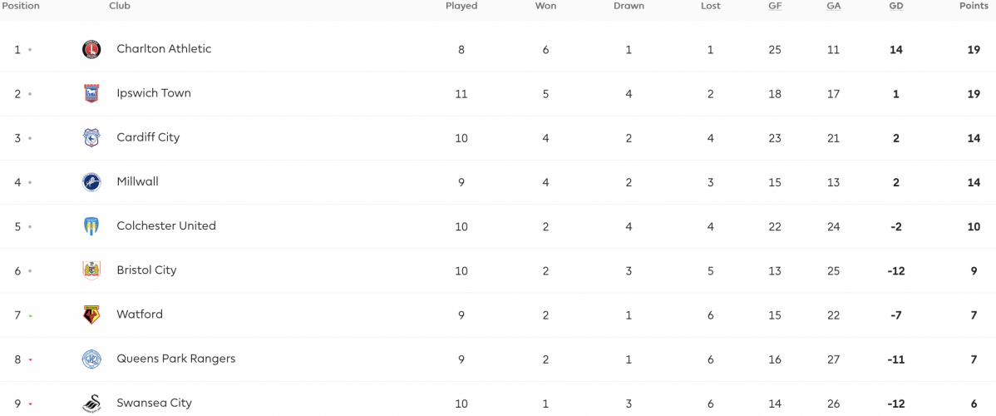Click the Points column header
Image resolution: width=996 pixels, height=416 pixels.
tap(973, 6)
